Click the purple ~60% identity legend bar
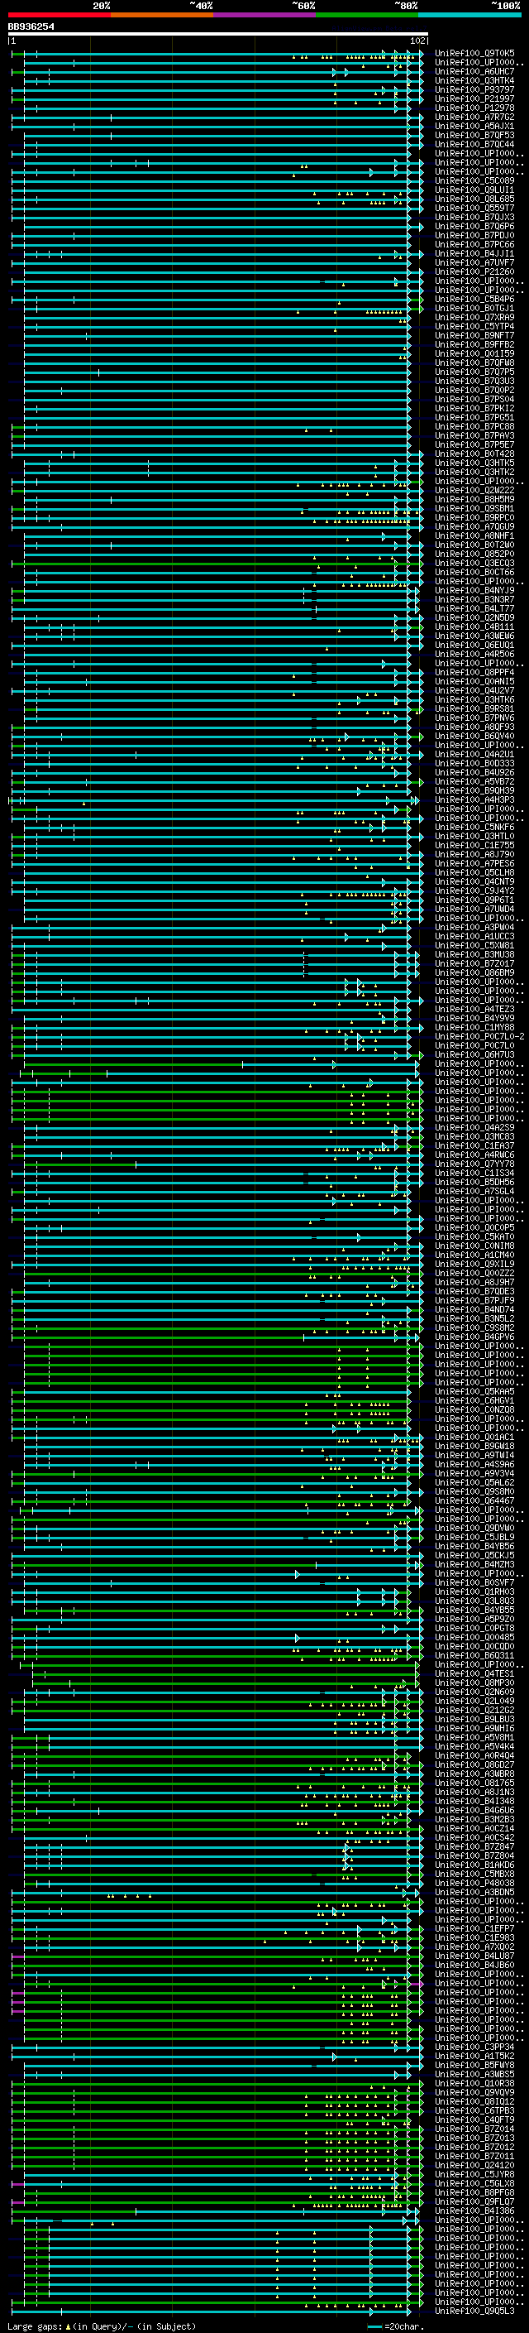Image resolution: width=529 pixels, height=2333 pixels. [265, 15]
